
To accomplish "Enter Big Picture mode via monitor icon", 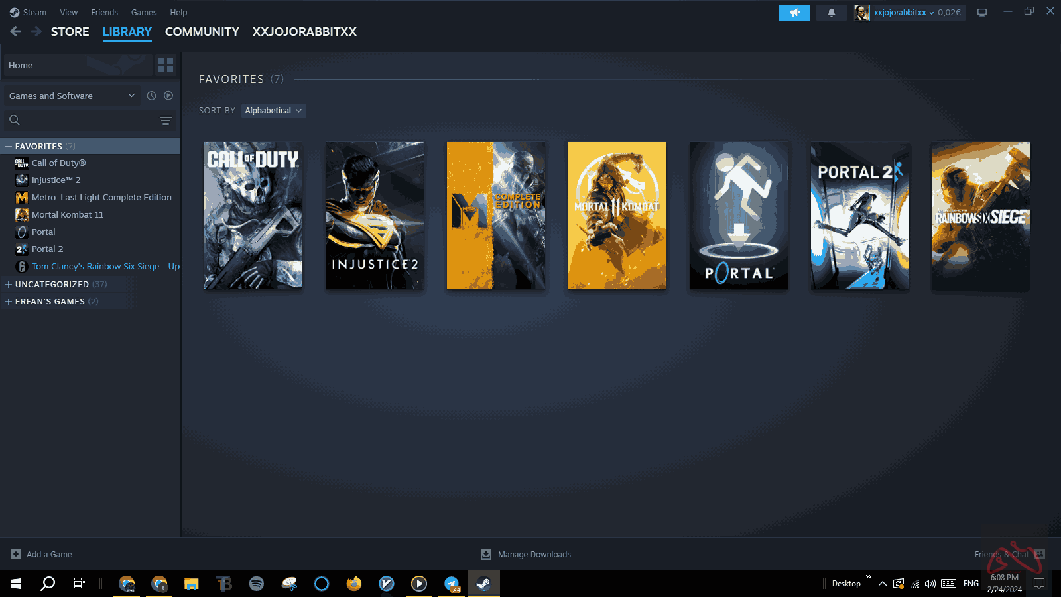I will click(982, 13).
